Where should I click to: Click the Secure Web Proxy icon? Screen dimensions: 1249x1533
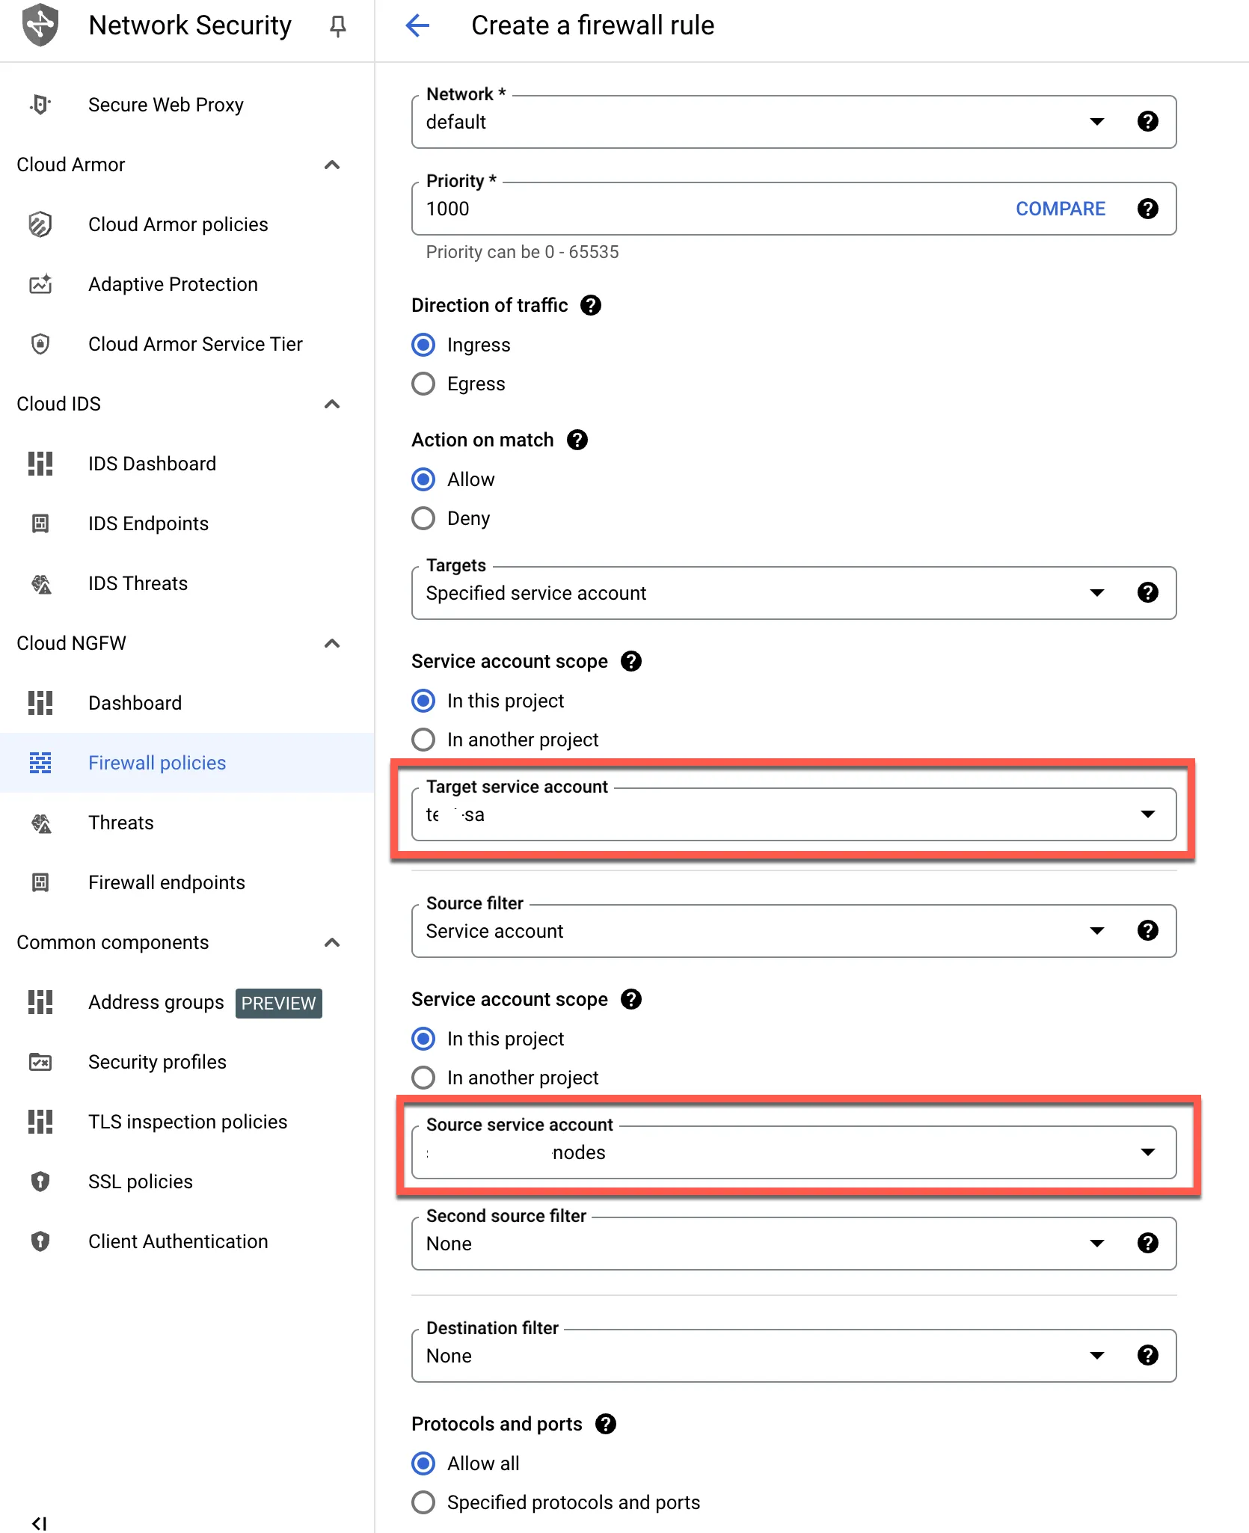tap(40, 105)
